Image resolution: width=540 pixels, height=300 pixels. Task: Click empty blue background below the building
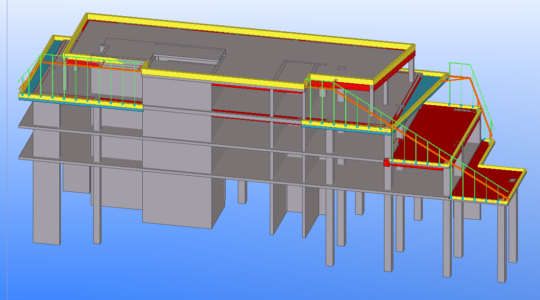tap(196, 274)
